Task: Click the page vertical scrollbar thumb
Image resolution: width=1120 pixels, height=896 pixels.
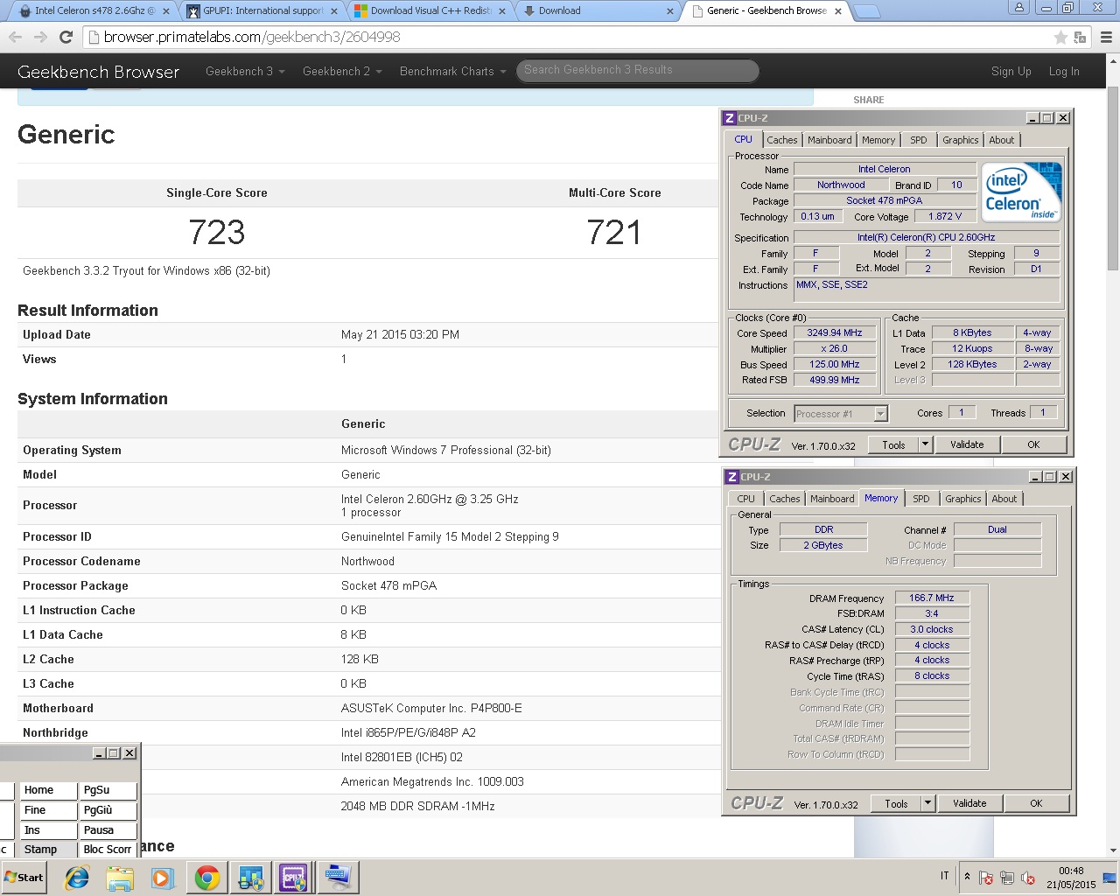Action: click(1113, 179)
